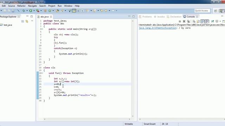
Task: Maximize the Package Explorer view
Action: click(32, 16)
